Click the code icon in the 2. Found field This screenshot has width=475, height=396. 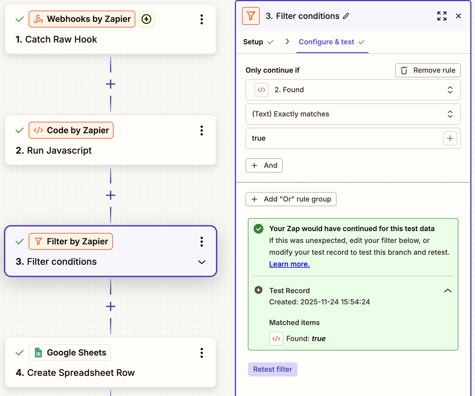click(x=261, y=90)
